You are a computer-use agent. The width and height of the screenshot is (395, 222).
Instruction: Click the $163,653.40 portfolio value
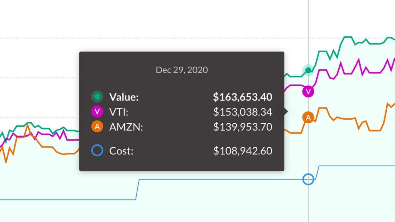click(243, 97)
